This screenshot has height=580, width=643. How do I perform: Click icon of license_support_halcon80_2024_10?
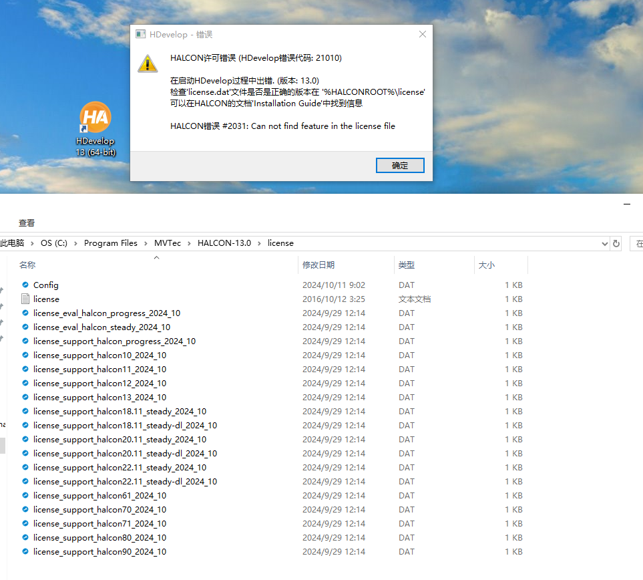click(25, 537)
